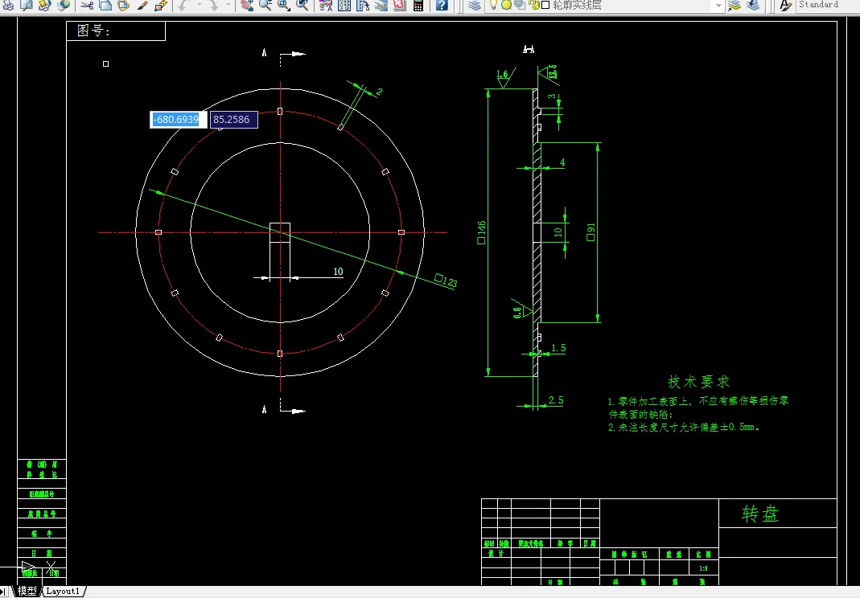The image size is (860, 598).
Task: Click the Cut scissors icon
Action: pos(87,5)
